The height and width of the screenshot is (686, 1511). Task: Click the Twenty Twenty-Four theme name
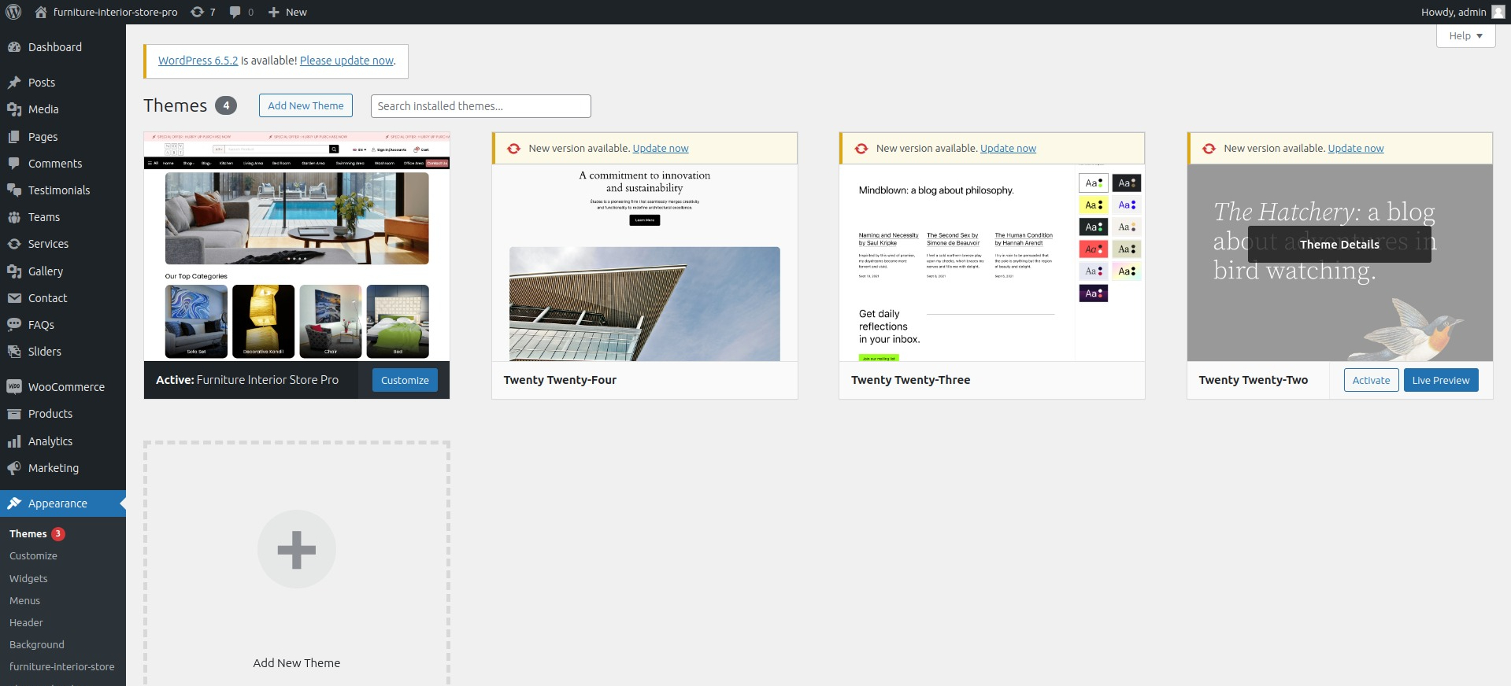pyautogui.click(x=560, y=380)
